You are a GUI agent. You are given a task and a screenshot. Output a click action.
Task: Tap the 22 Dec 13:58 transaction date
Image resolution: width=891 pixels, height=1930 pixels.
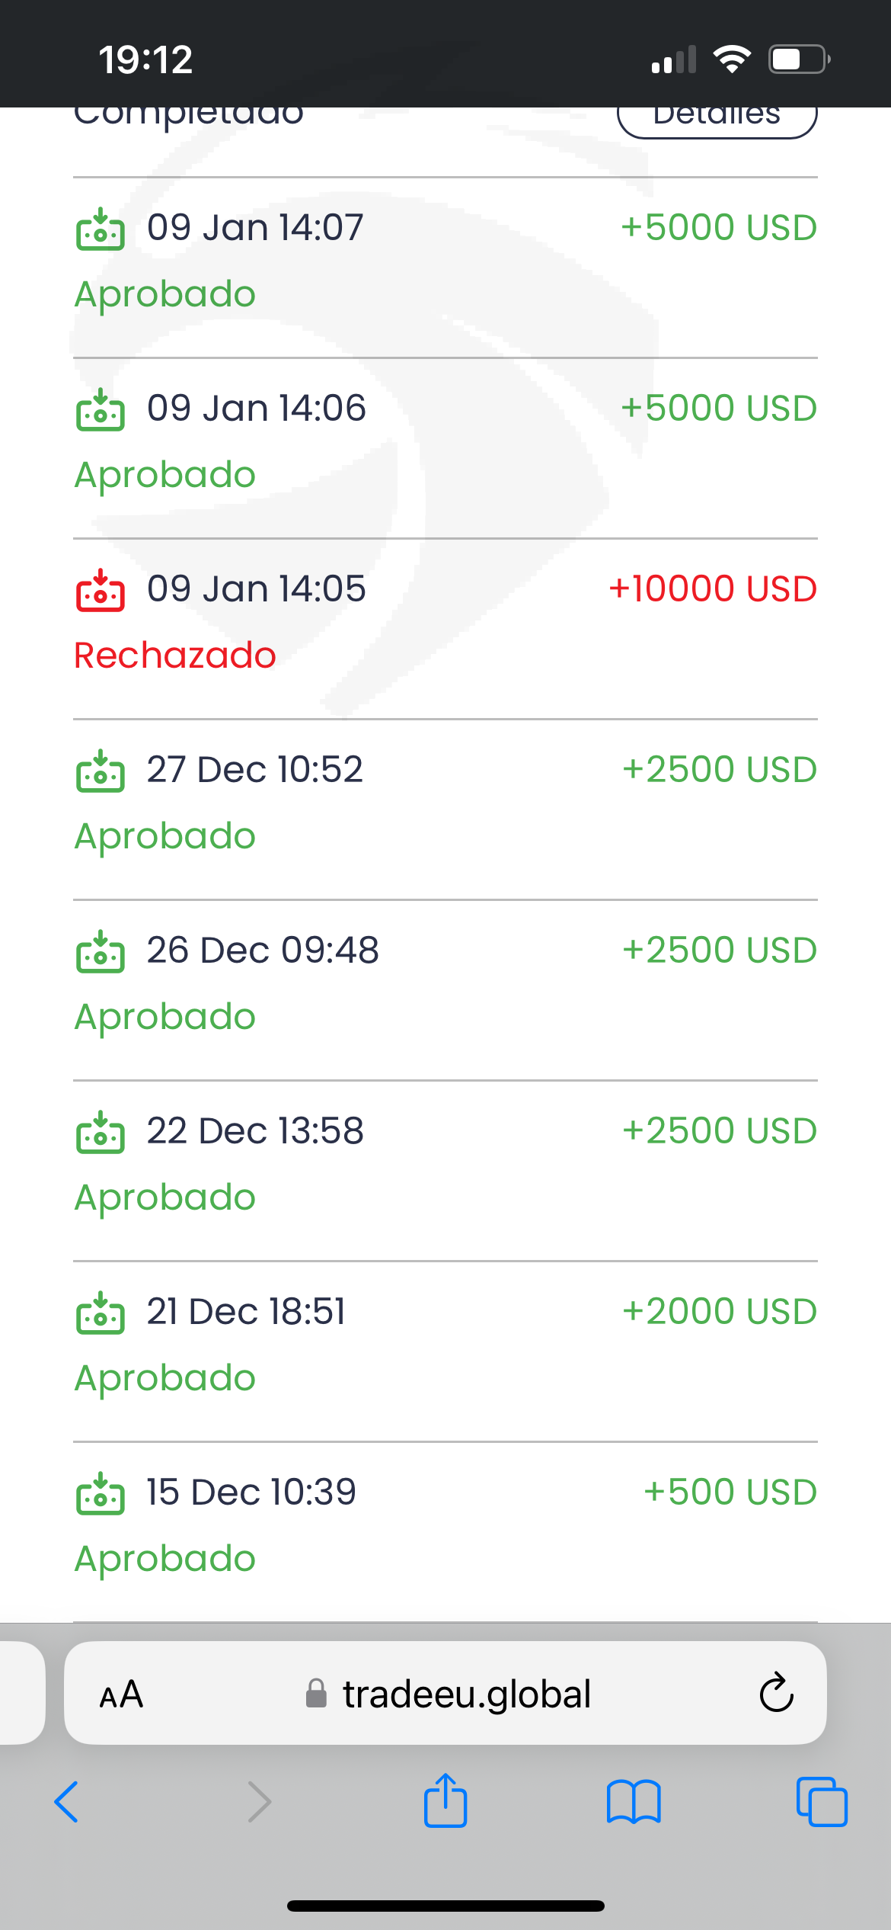coord(255,1131)
